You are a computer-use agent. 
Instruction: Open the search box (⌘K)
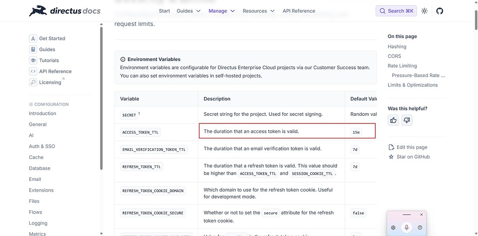[396, 11]
